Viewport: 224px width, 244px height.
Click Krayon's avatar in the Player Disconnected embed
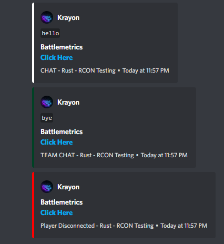click(47, 187)
